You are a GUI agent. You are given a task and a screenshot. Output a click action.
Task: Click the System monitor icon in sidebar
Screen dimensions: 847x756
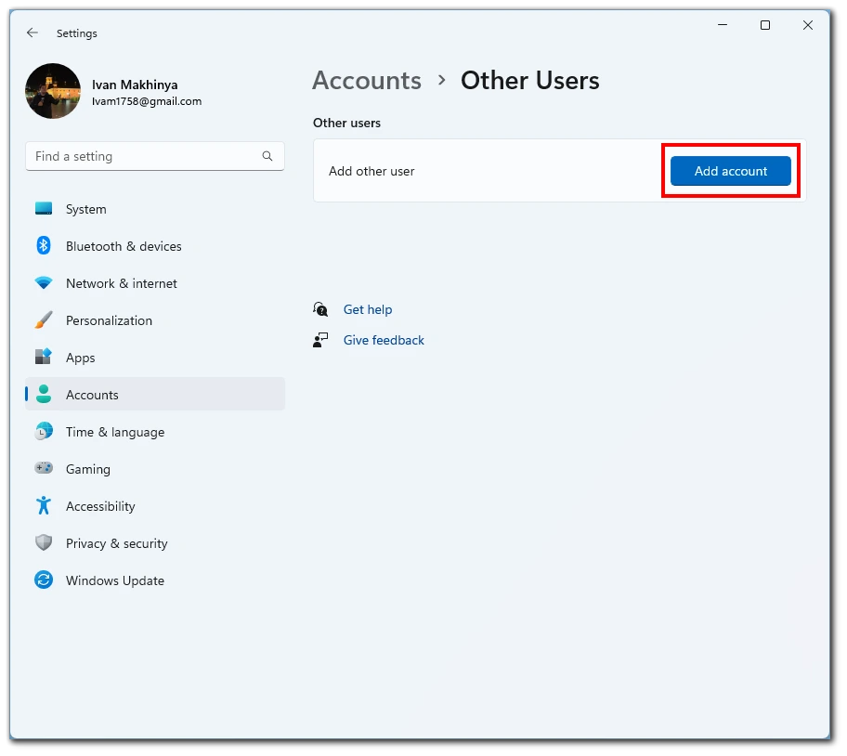coord(44,209)
